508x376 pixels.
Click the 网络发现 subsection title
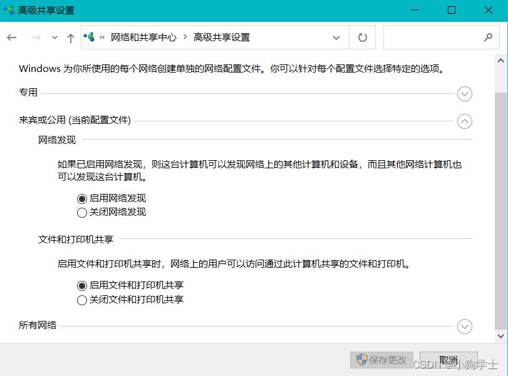coord(57,140)
